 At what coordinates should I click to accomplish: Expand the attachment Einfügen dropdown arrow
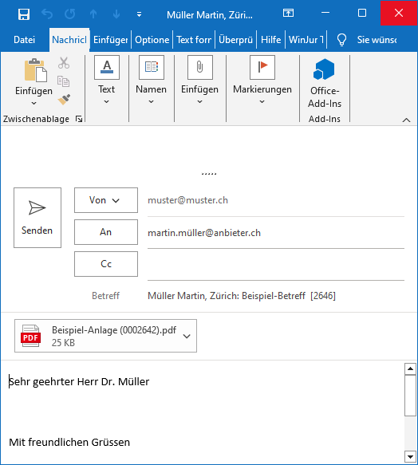click(x=200, y=102)
